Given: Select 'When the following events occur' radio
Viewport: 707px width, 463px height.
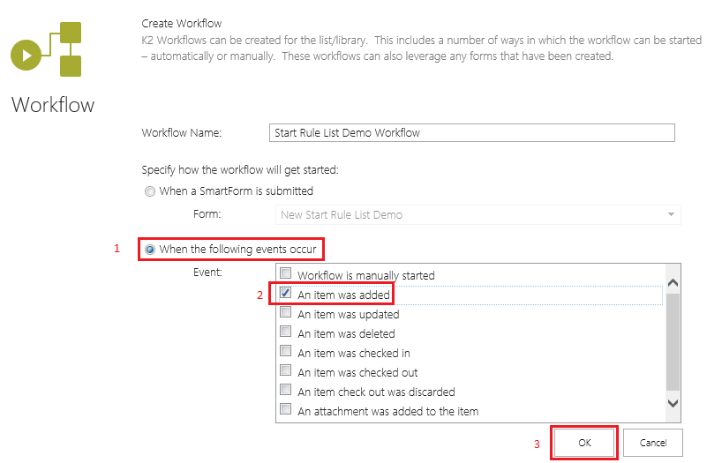Looking at the screenshot, I should [x=150, y=250].
